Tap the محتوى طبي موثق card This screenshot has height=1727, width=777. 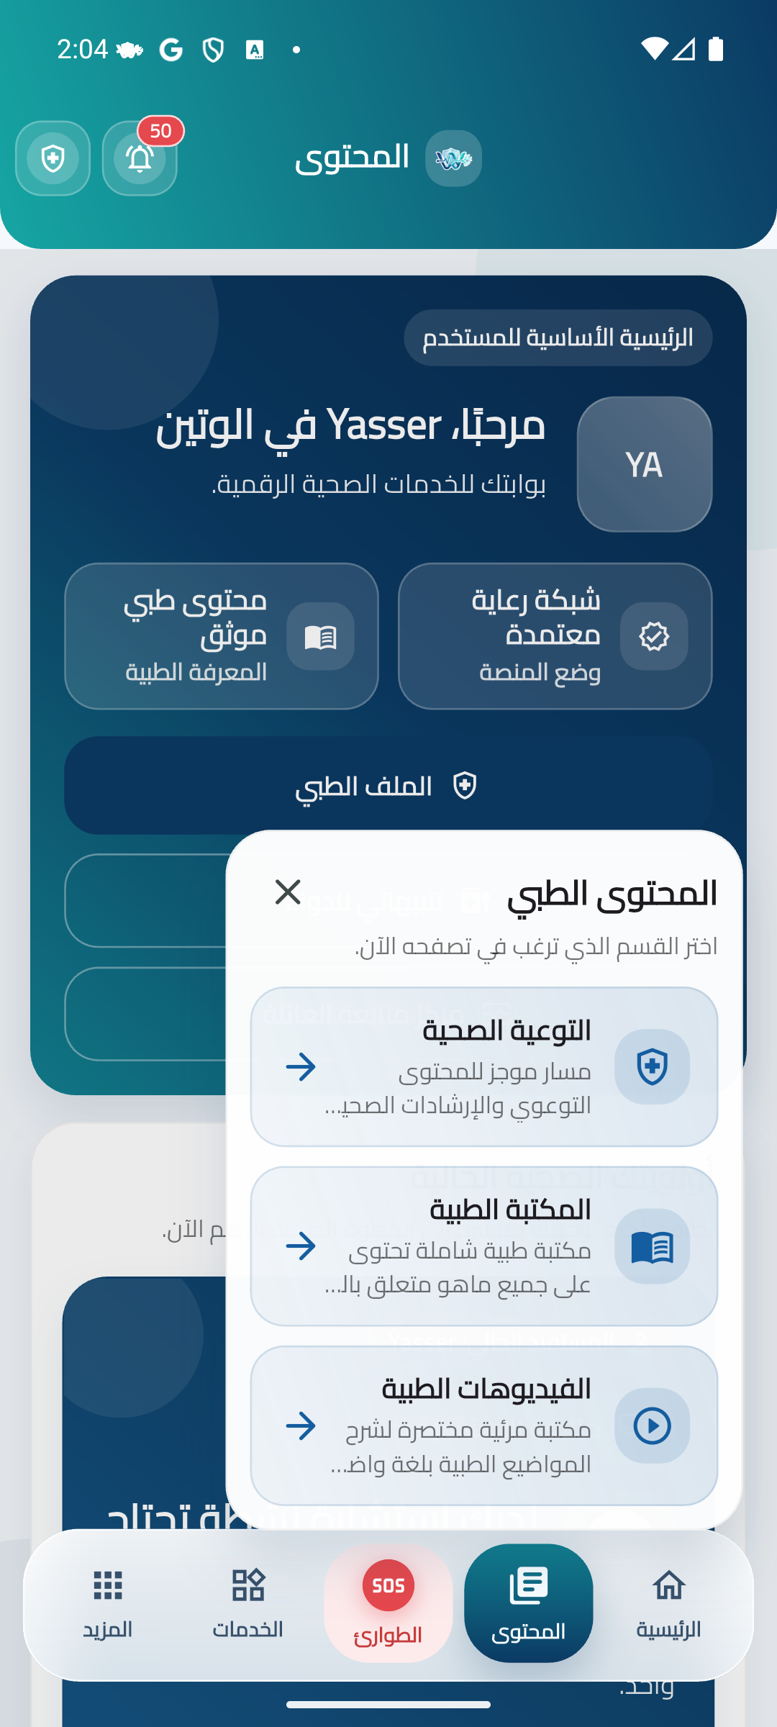pyautogui.click(x=222, y=636)
